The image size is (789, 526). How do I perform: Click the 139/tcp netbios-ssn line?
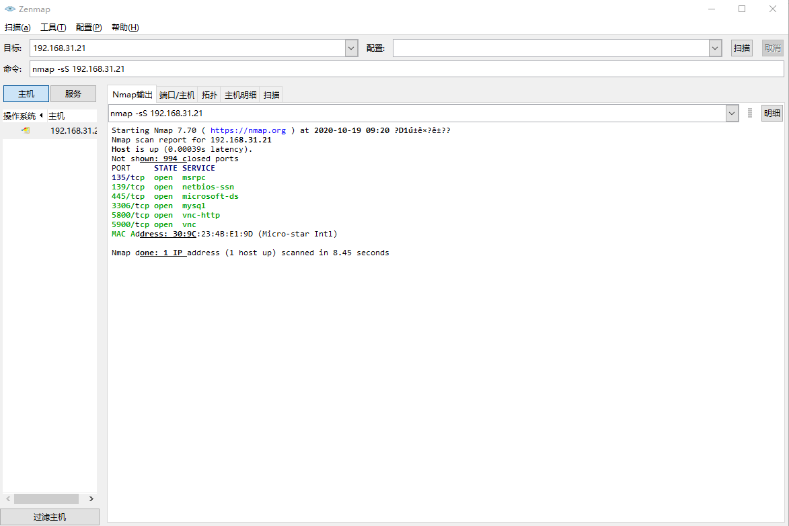tap(173, 187)
